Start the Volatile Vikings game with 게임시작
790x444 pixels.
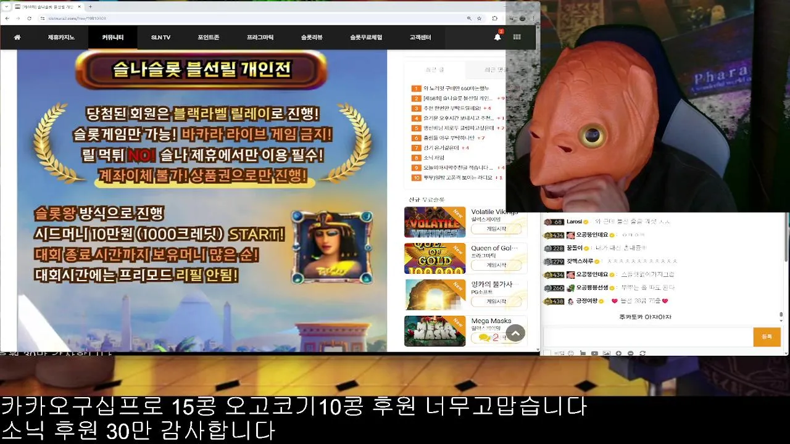496,229
